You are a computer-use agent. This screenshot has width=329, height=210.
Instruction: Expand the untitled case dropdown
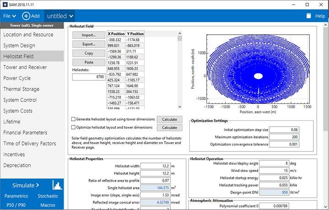(x=60, y=16)
